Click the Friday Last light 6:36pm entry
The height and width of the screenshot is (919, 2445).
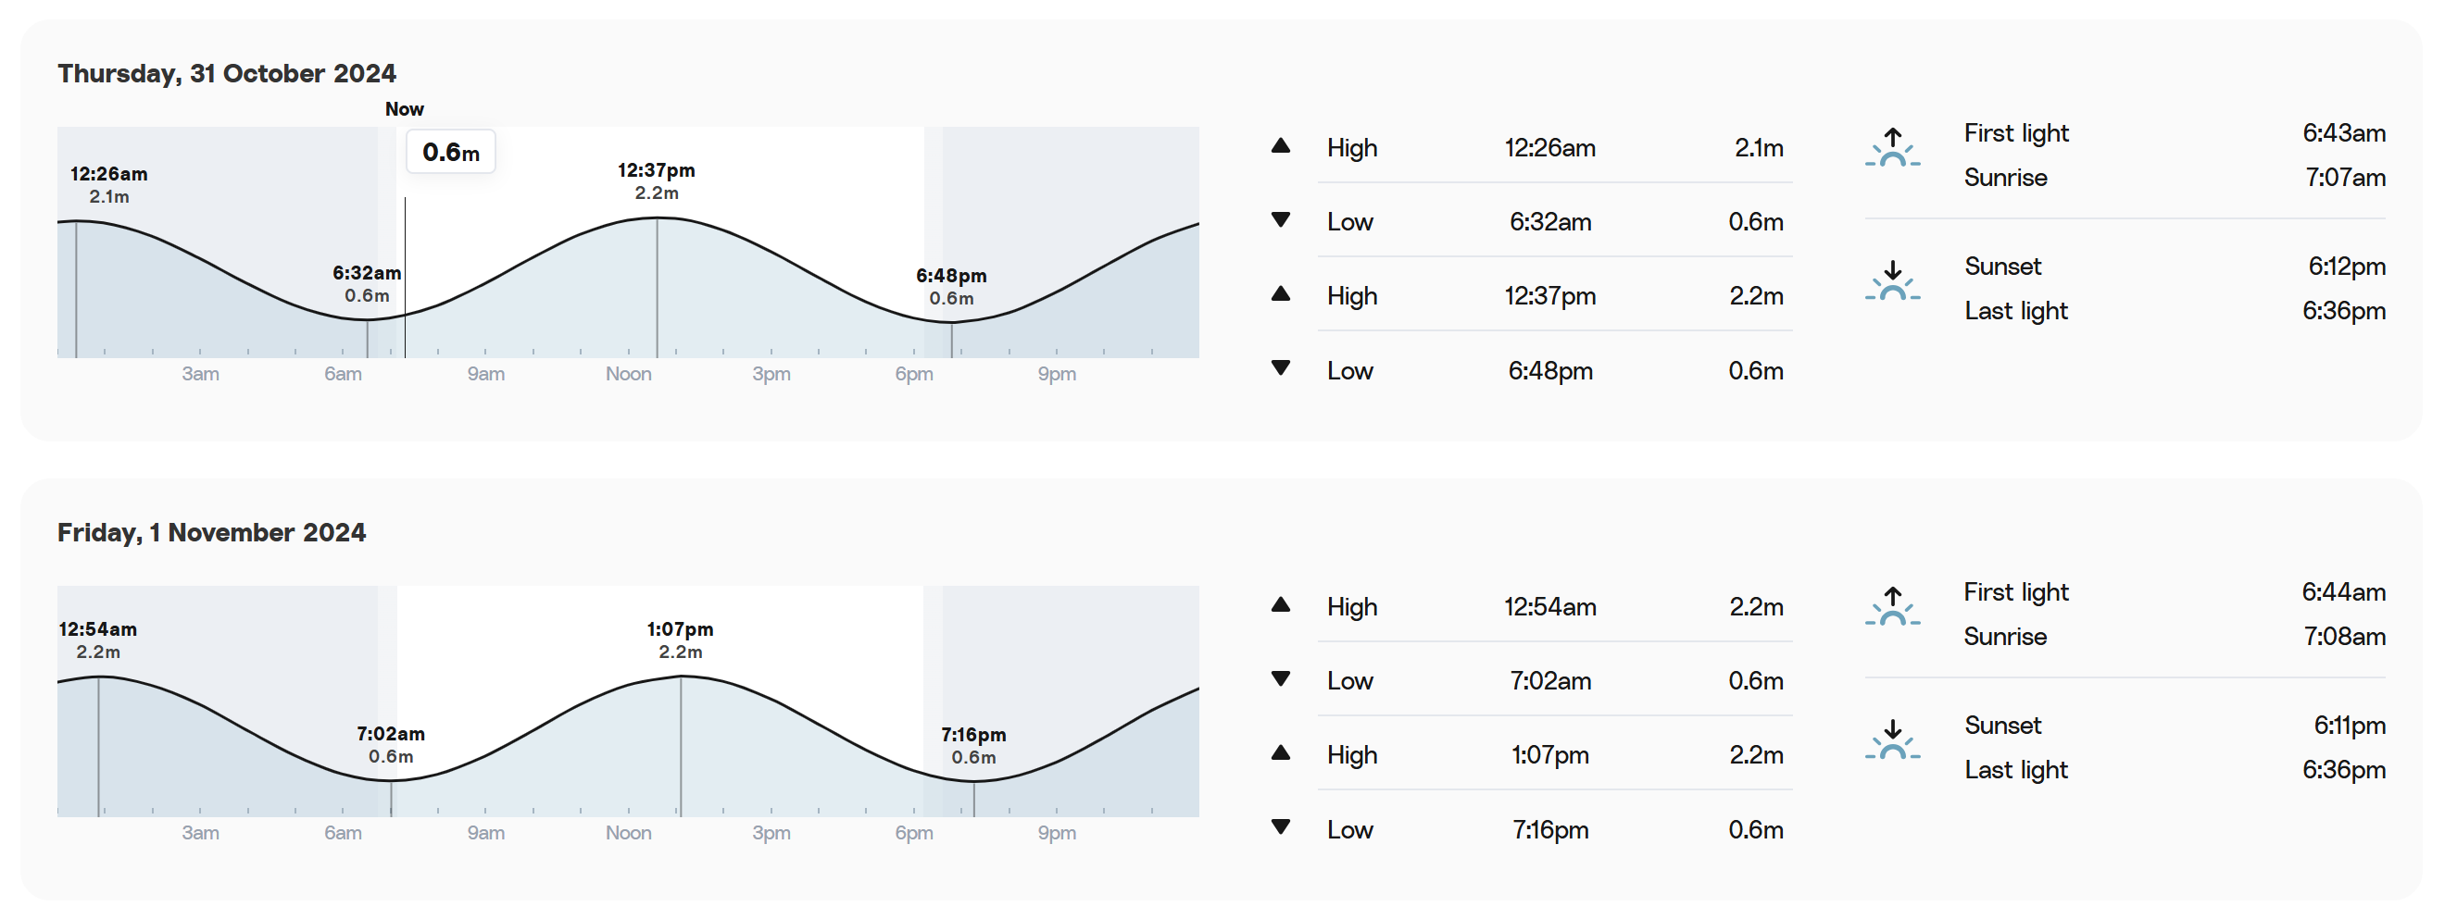click(2175, 769)
